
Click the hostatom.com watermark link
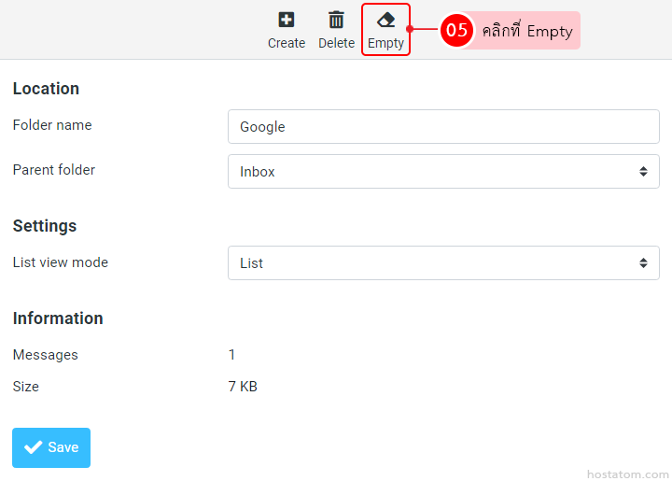(x=628, y=474)
